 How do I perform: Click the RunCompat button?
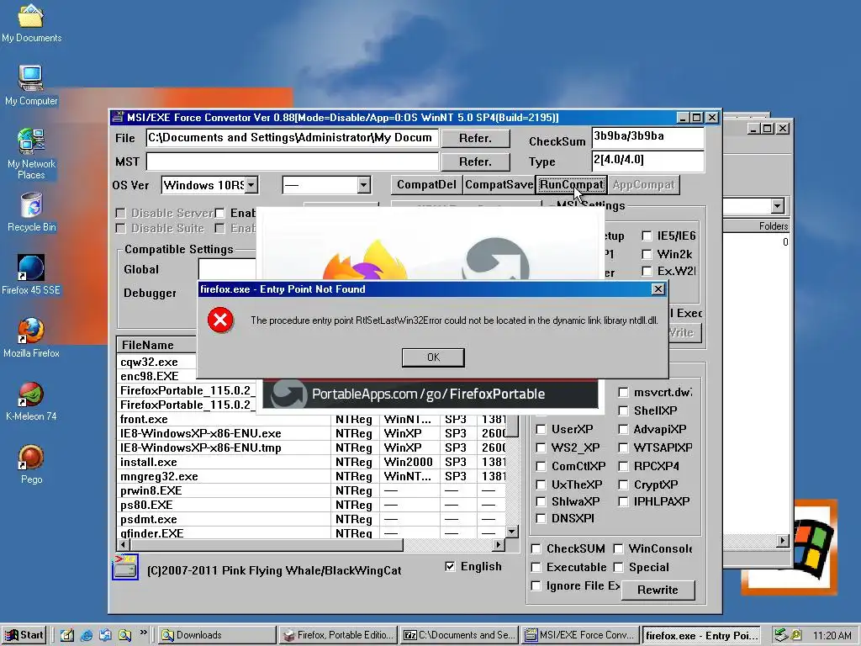(571, 185)
